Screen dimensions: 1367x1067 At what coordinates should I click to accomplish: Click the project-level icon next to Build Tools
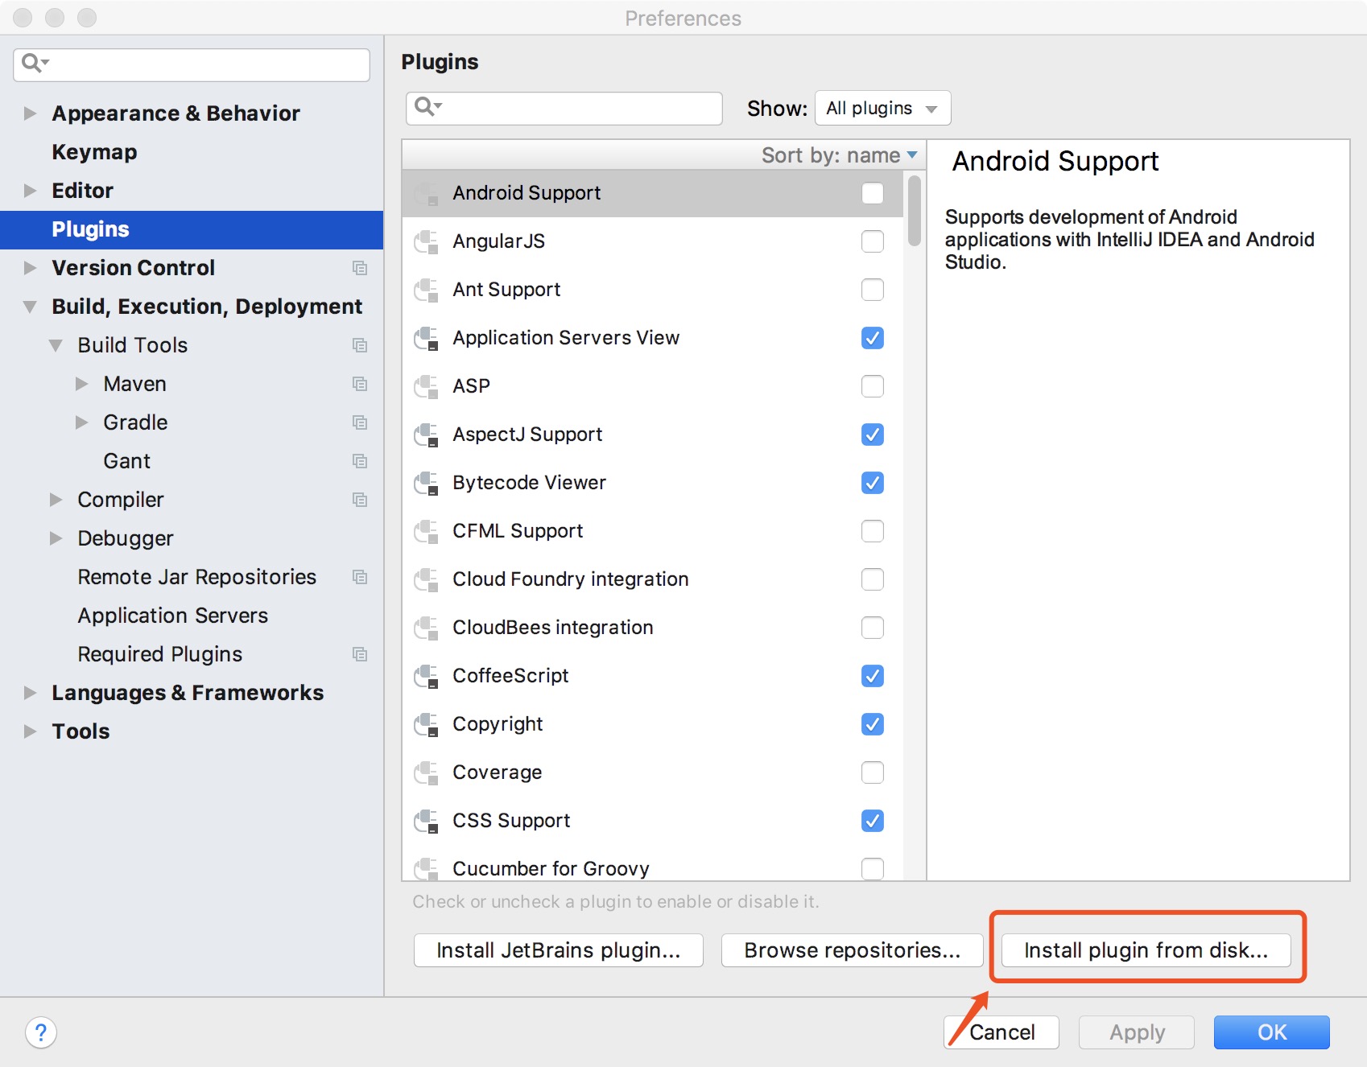(x=360, y=345)
